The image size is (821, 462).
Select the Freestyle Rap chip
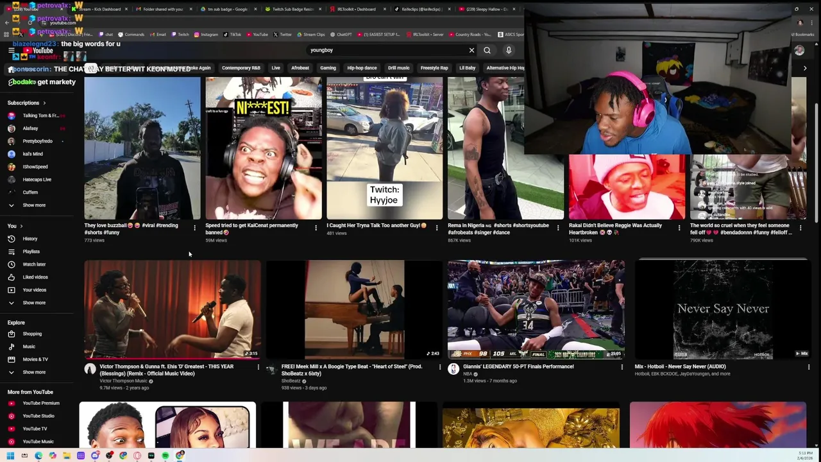434,68
